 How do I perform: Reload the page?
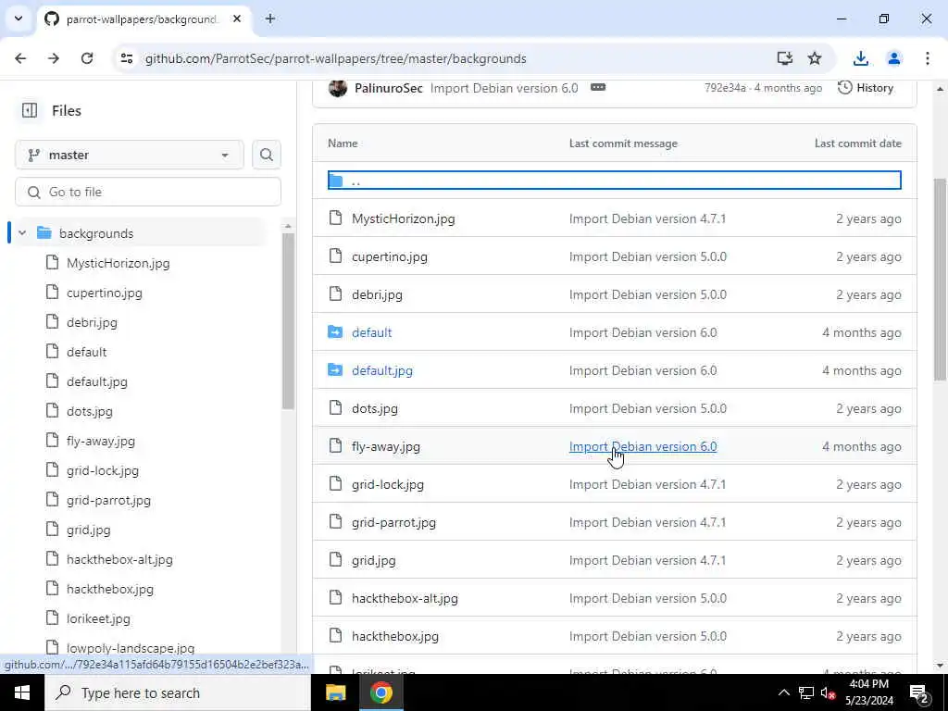coord(87,58)
